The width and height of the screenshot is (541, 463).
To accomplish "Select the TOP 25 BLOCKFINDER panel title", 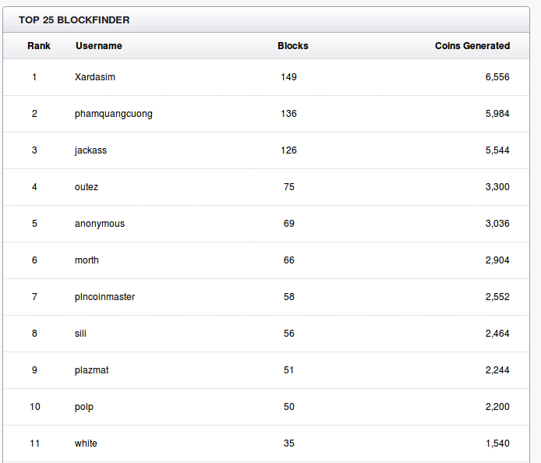I will [74, 20].
